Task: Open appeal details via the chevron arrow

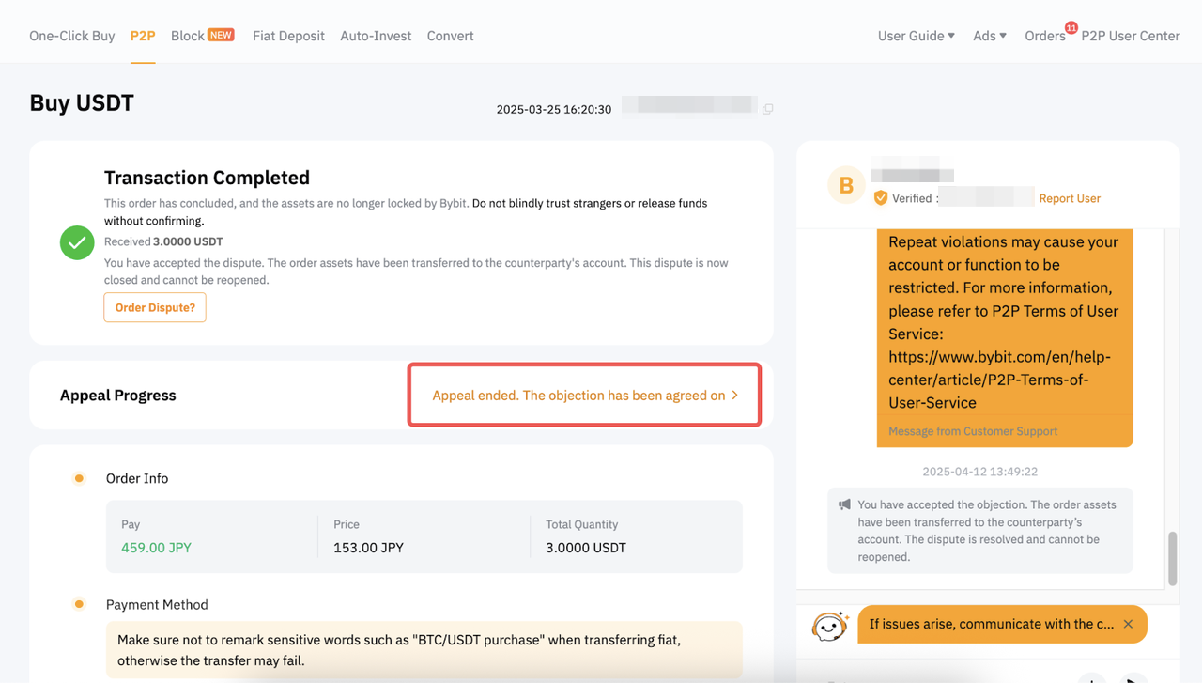Action: (734, 396)
